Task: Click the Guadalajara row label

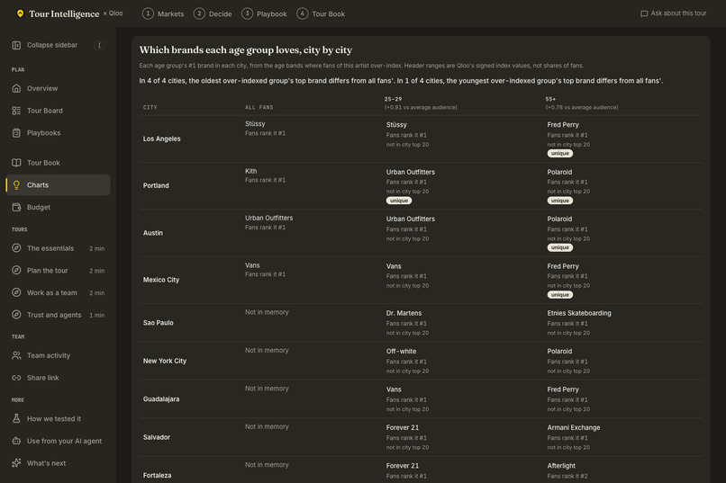Action: click(161, 398)
